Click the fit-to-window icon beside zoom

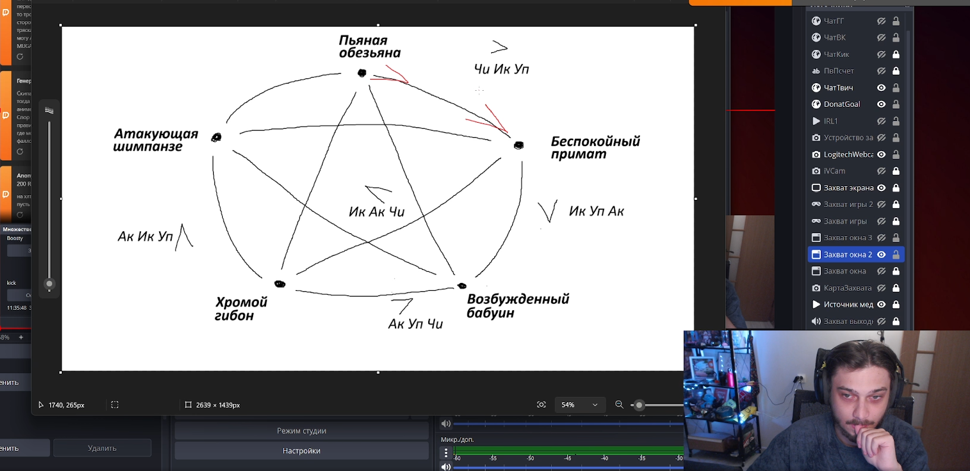541,405
